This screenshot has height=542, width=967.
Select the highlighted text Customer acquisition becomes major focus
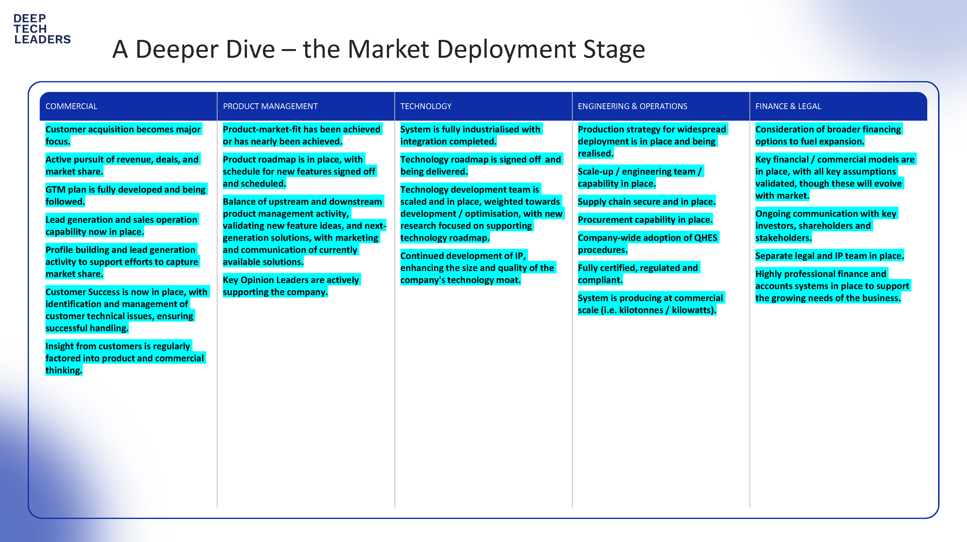click(x=124, y=135)
